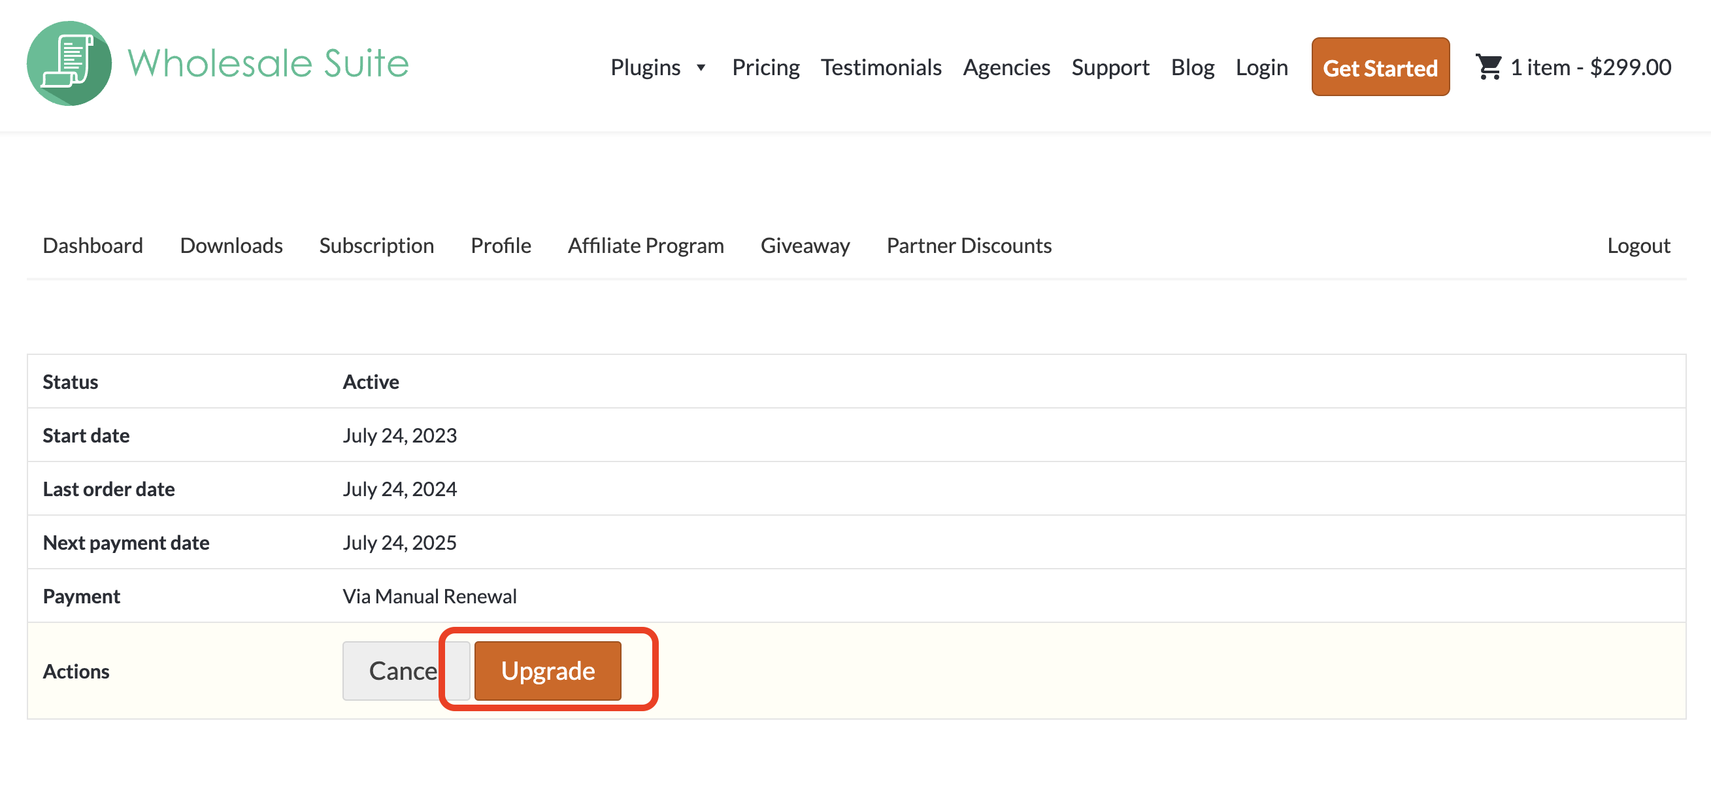Open the Support page

[x=1110, y=67]
